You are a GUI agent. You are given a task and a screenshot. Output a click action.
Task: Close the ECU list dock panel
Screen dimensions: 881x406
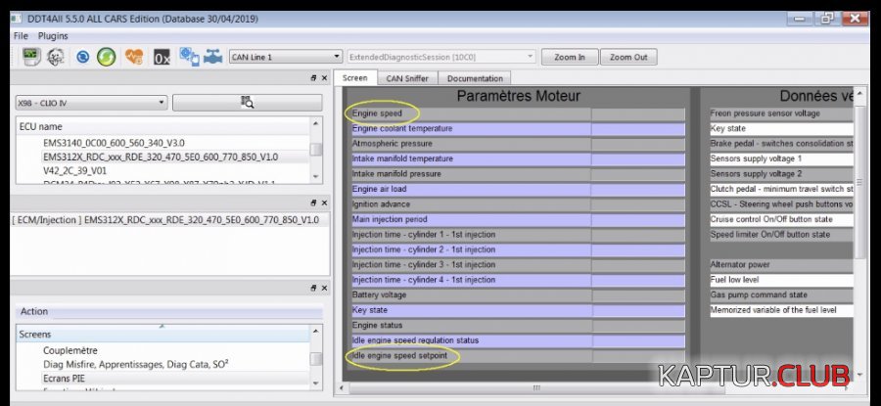coord(324,78)
